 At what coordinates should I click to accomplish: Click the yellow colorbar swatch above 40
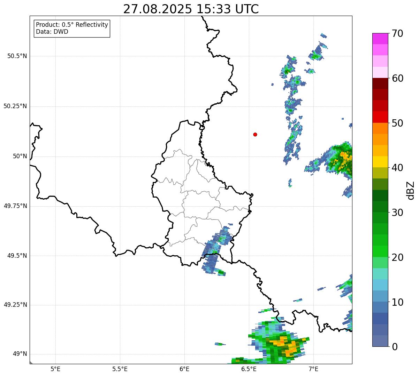[x=380, y=162]
